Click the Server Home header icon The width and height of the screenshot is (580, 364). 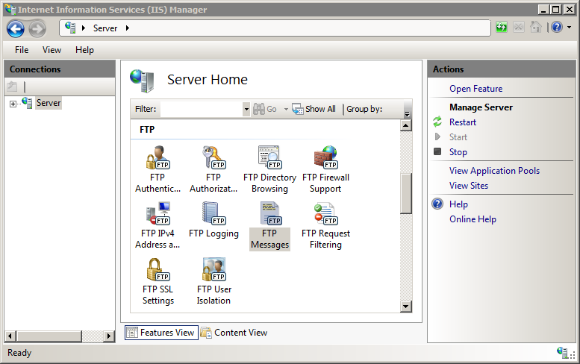[x=142, y=81]
